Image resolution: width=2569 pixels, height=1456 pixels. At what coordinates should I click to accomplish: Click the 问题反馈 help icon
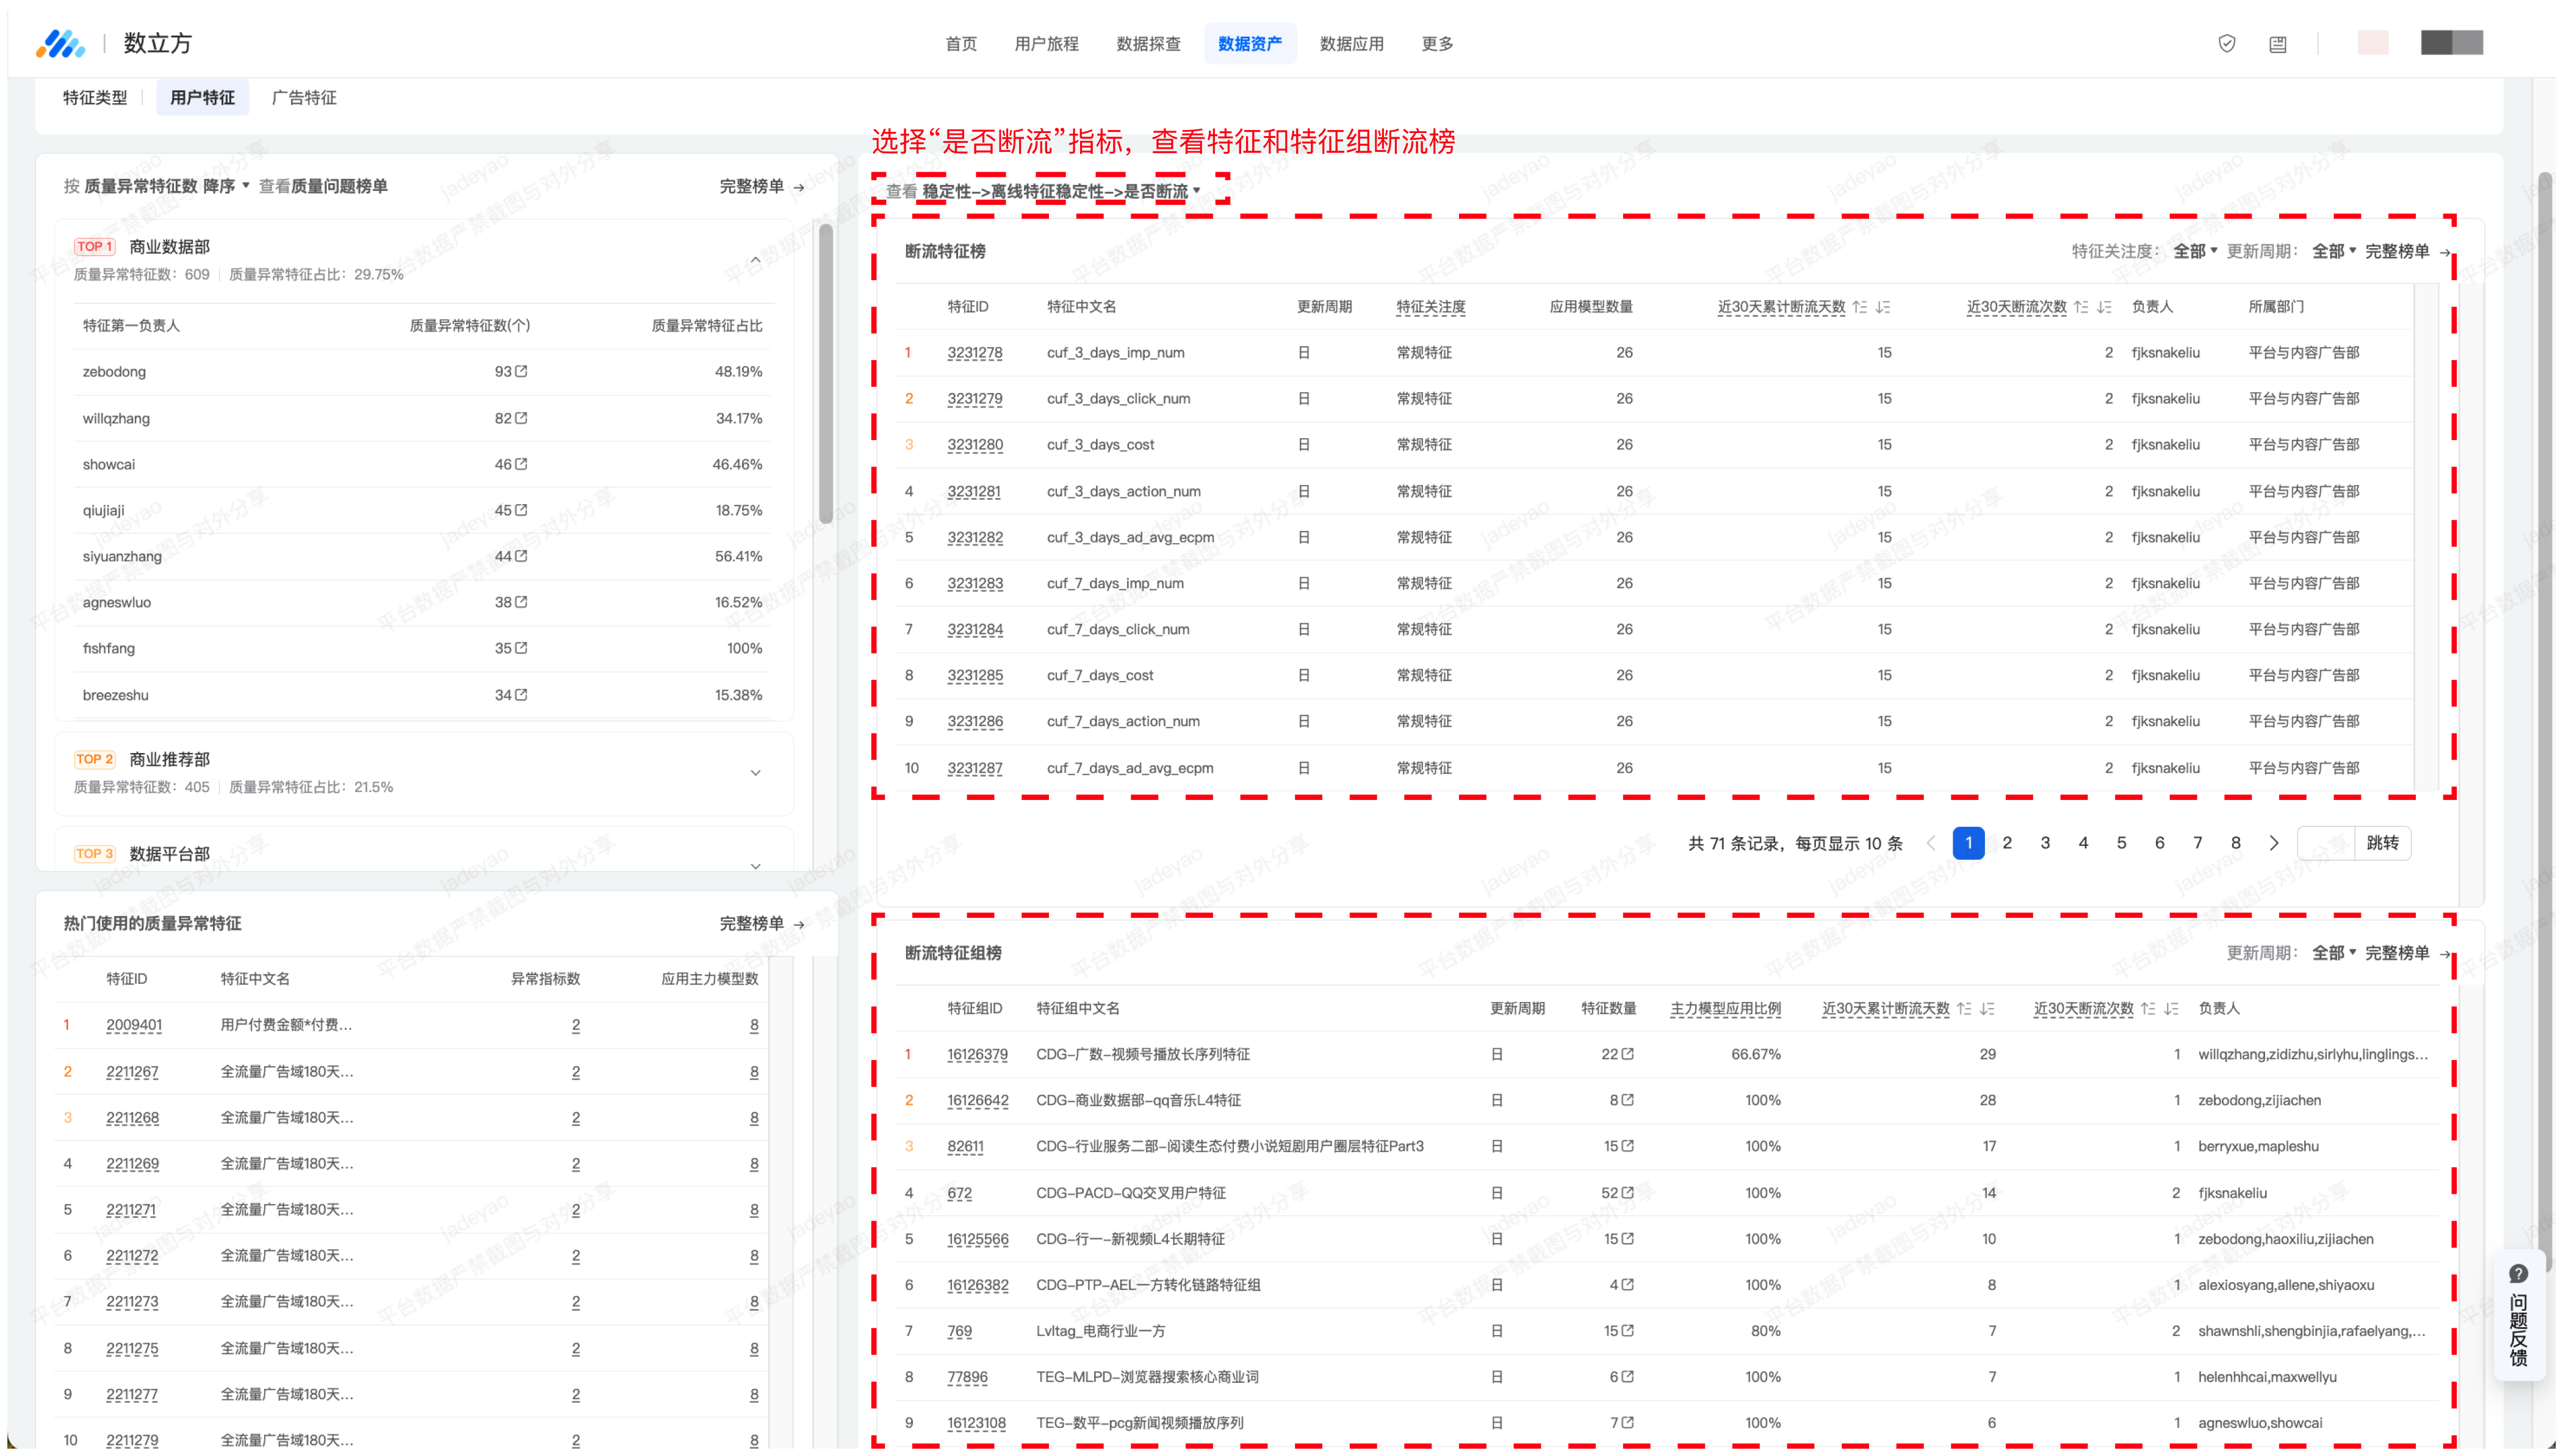click(2518, 1274)
